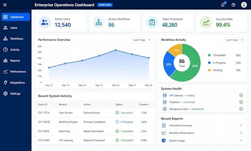Expand System Usage report chevron

pyautogui.click(x=241, y=140)
